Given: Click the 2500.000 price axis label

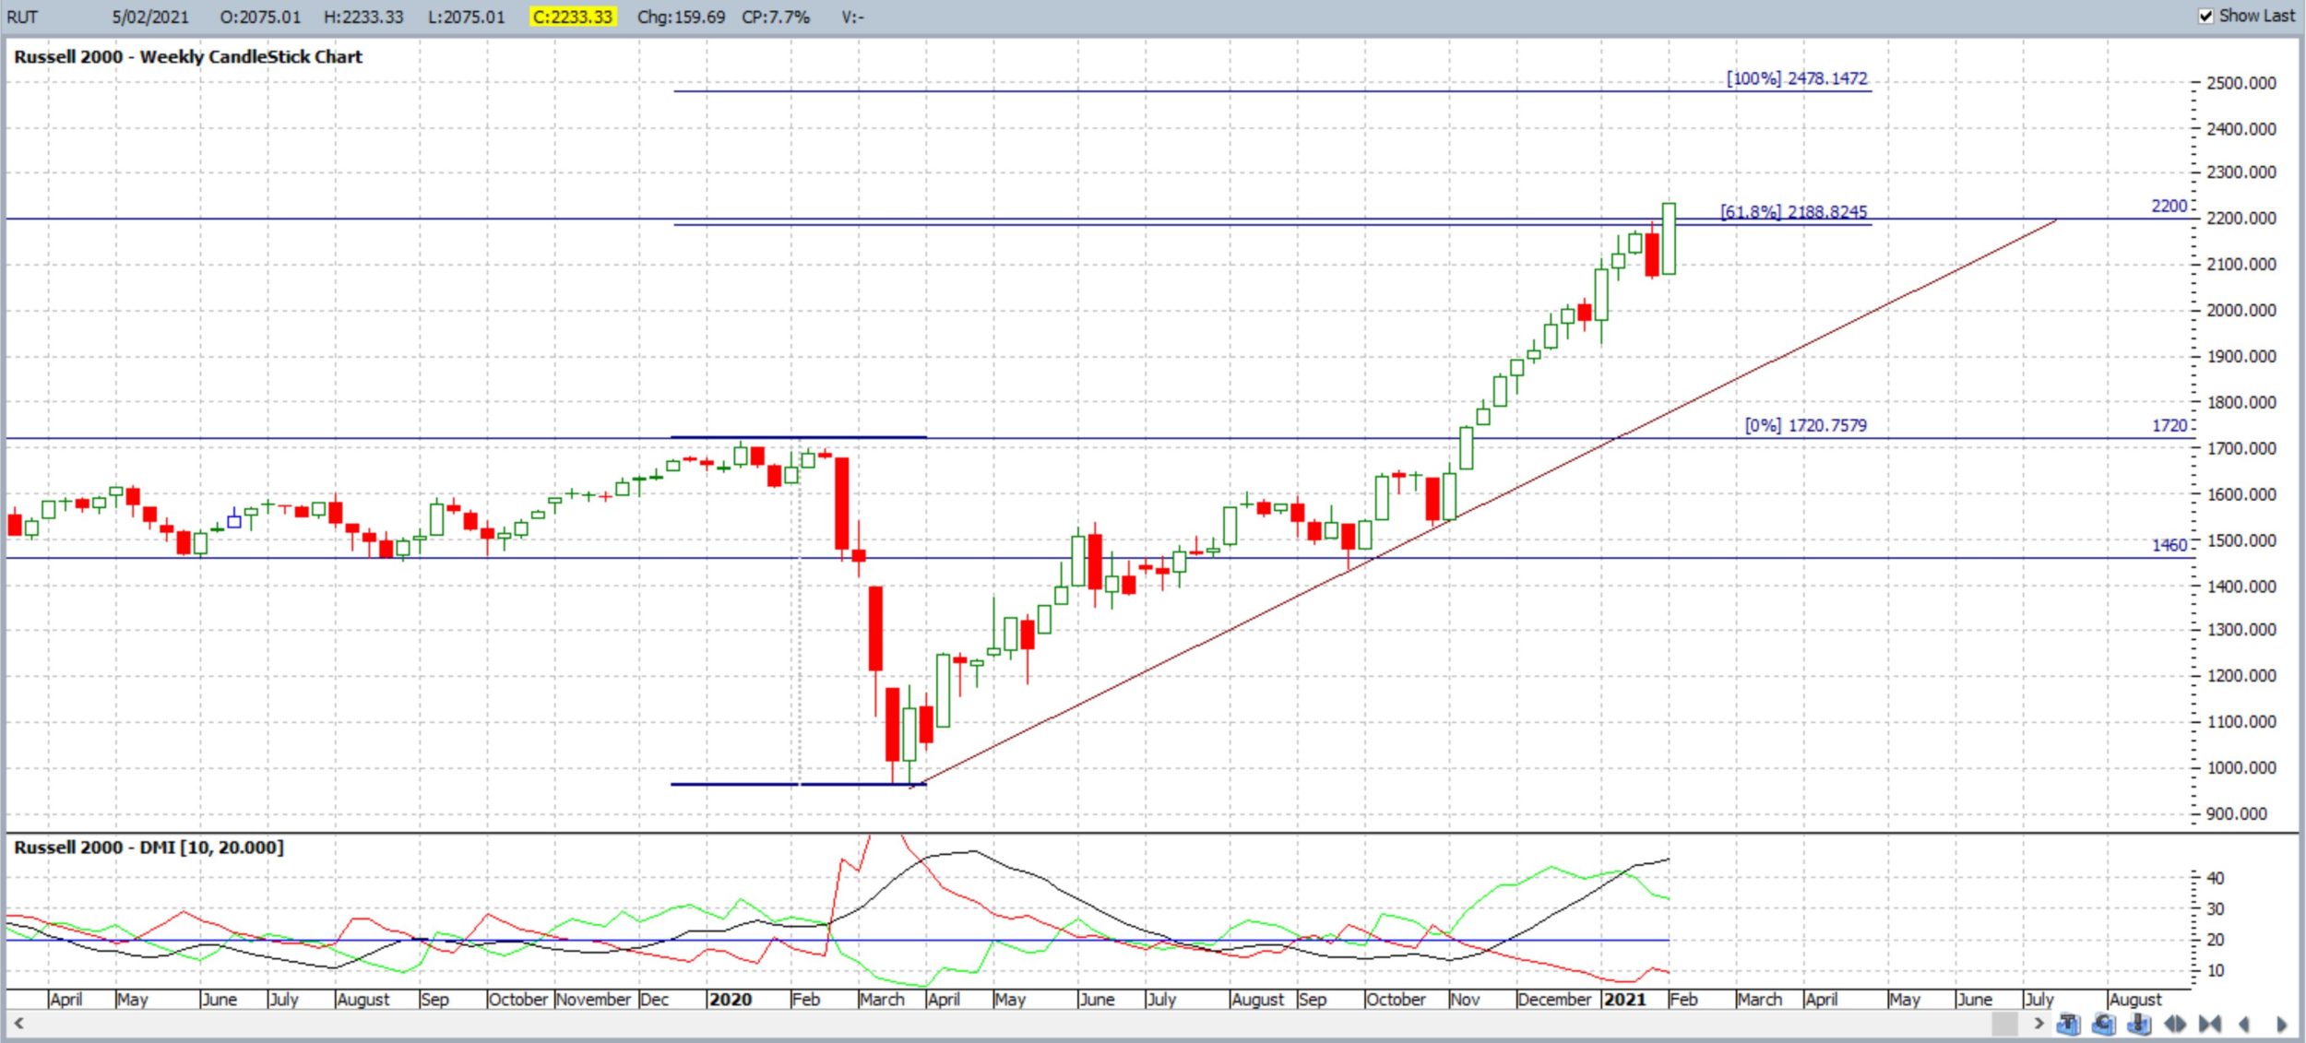Looking at the screenshot, I should (2241, 83).
